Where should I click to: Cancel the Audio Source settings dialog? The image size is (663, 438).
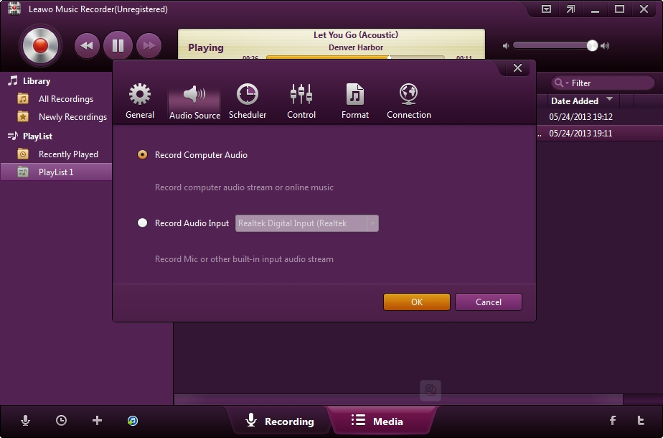[x=488, y=302]
